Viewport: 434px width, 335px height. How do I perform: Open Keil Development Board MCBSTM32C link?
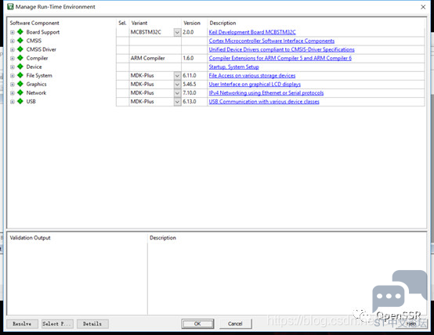pos(252,32)
